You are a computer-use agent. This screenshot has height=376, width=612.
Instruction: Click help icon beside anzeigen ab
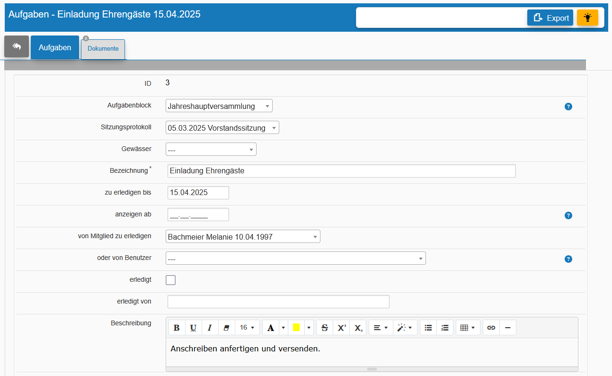coord(568,215)
